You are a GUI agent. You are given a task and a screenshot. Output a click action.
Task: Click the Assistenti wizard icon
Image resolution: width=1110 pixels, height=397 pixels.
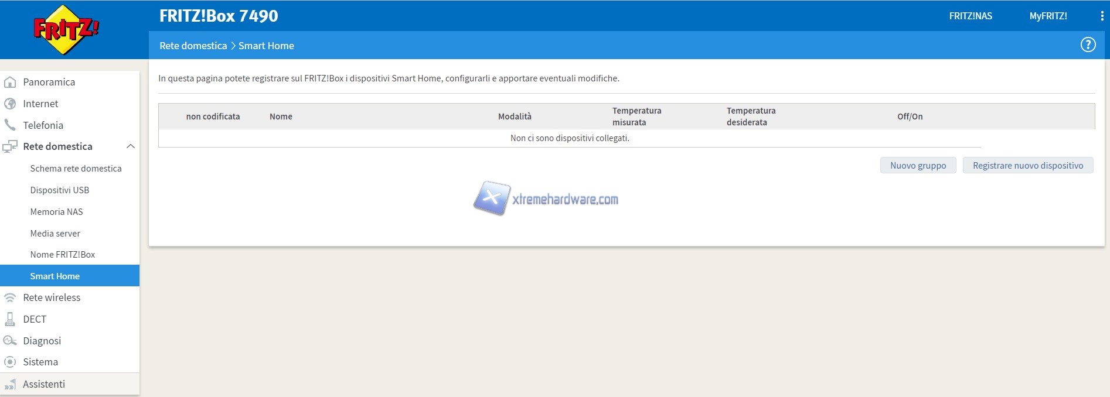(10, 384)
